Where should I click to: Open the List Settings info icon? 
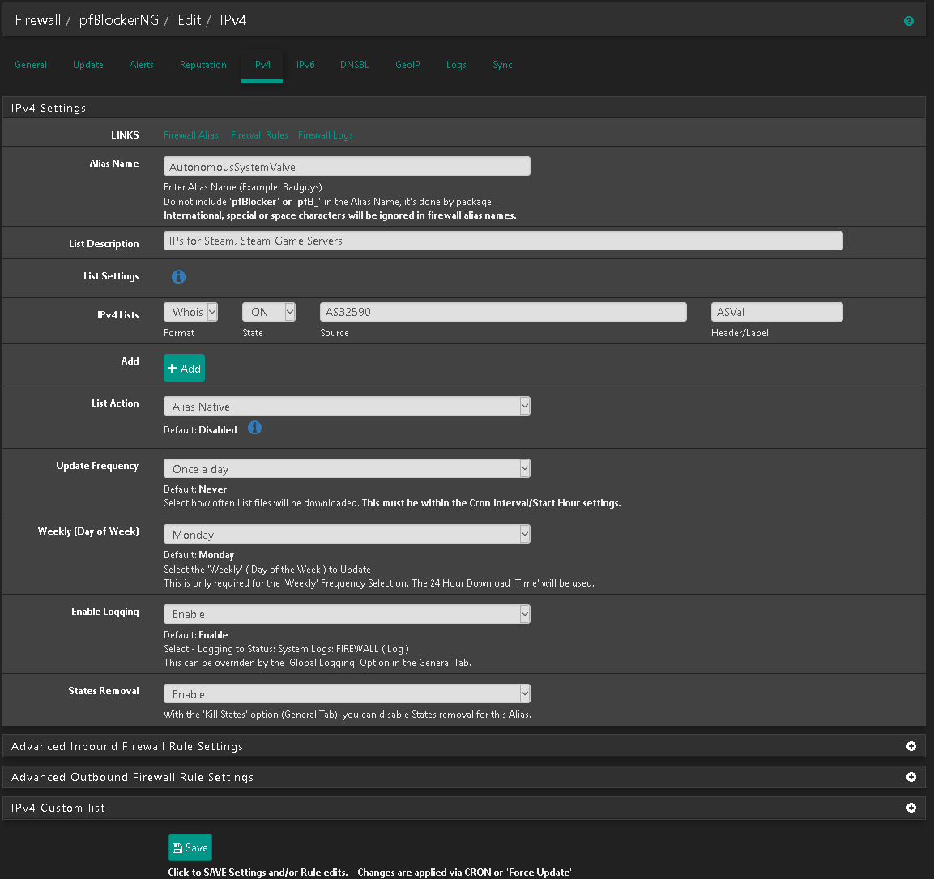(178, 277)
